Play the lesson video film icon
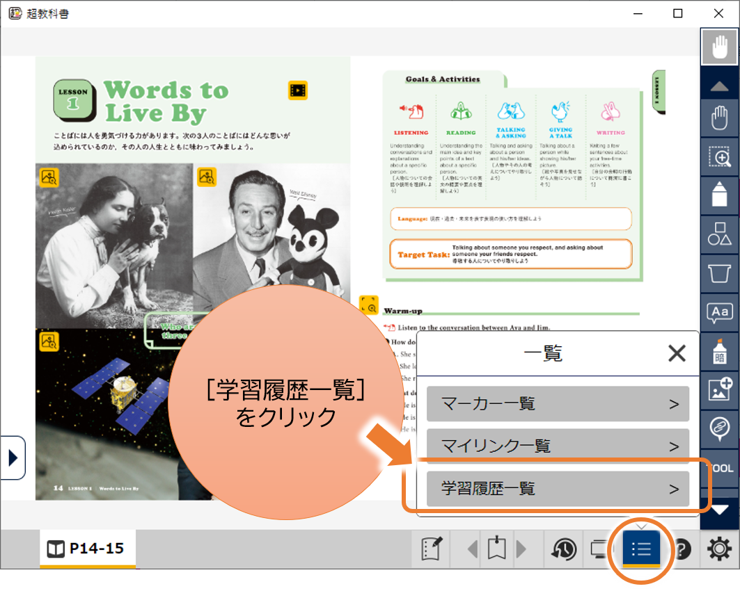This screenshot has height=591, width=740. [x=298, y=90]
